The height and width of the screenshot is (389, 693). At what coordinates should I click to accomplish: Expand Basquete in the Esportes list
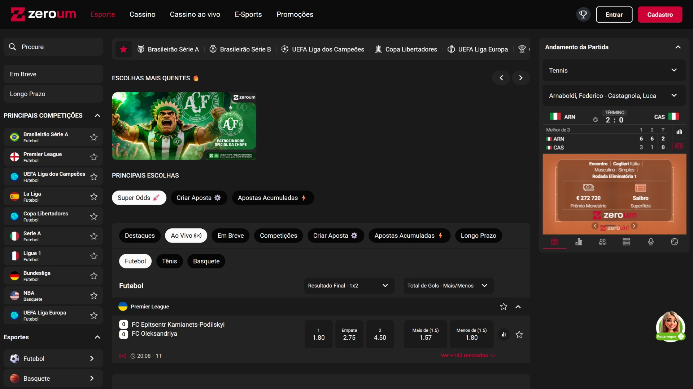53,378
